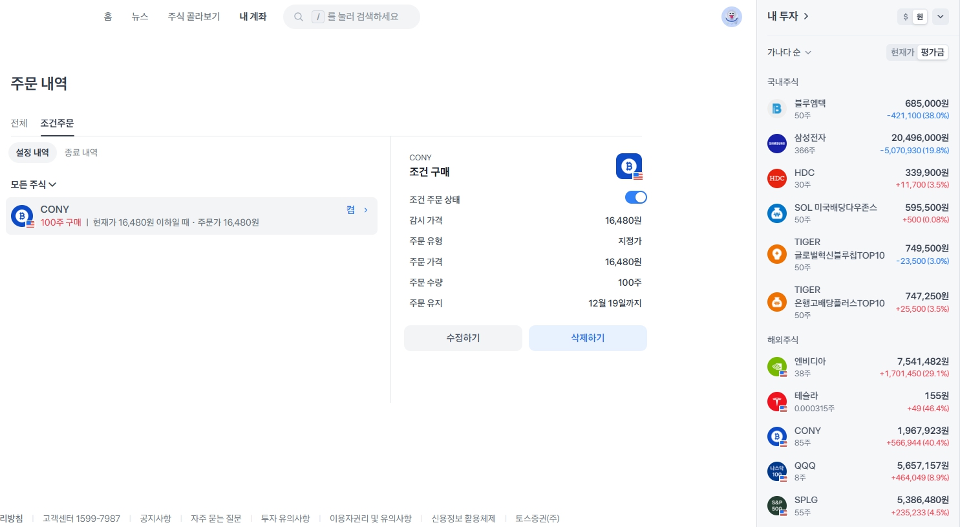Click the search magnifier icon
Viewport: 960px width, 527px height.
[x=299, y=17]
